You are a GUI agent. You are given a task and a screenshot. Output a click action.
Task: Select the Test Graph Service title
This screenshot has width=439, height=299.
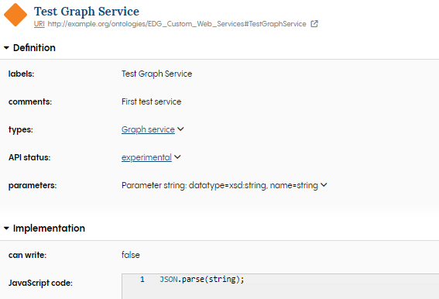point(87,12)
